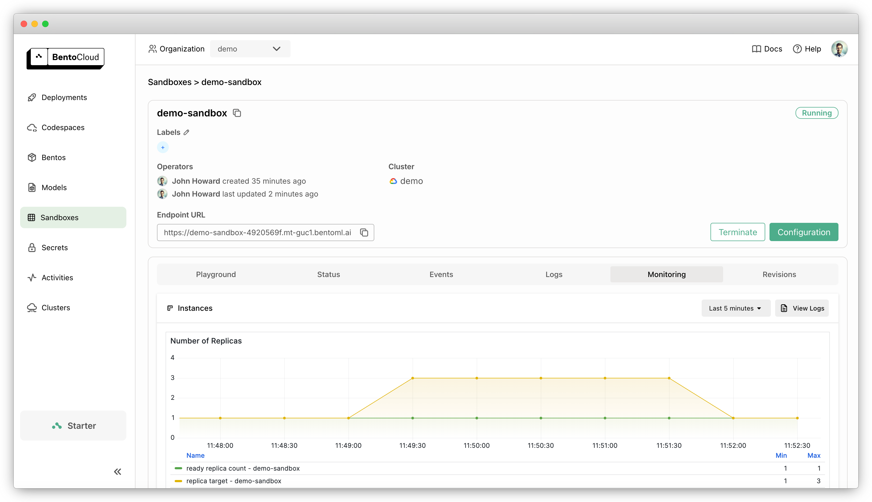Click the Endpoint URL field
Screen dimensions: 872x502
[265, 232]
